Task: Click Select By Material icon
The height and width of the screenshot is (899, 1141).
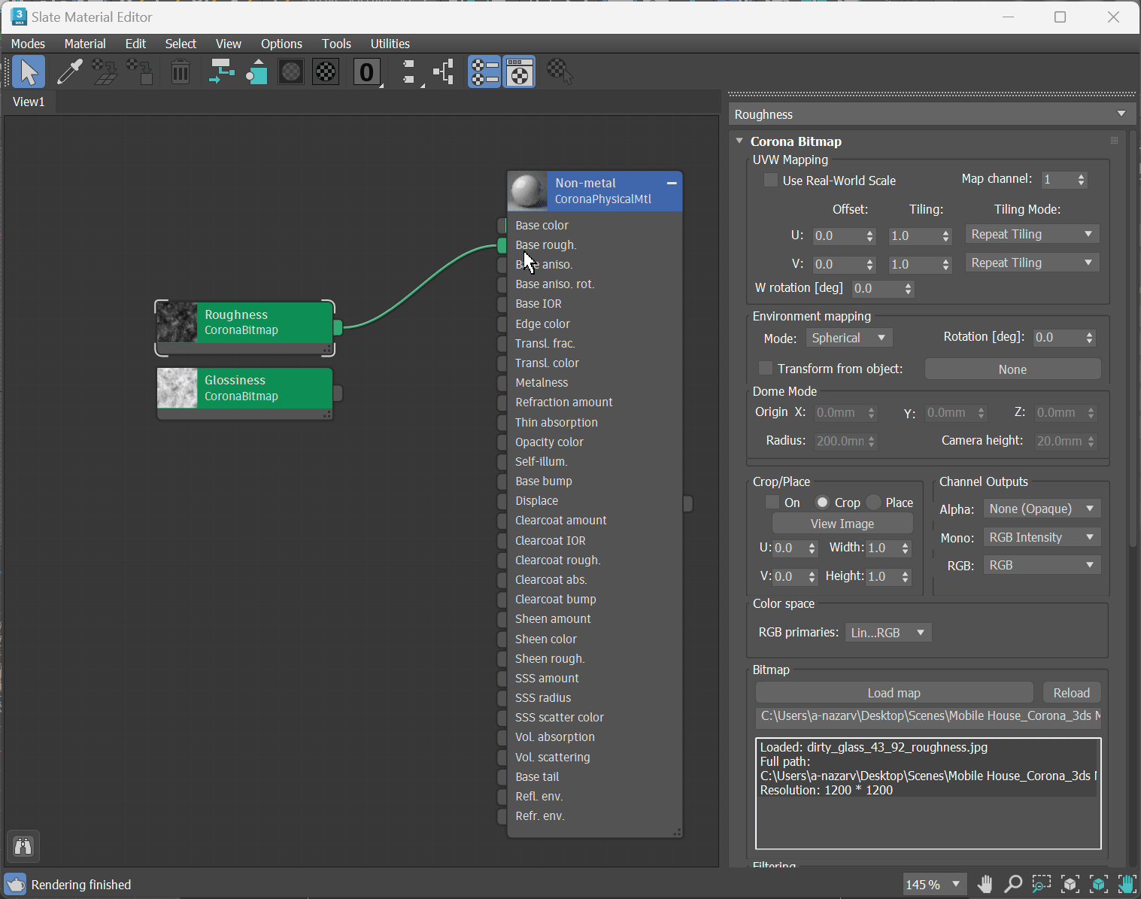Action: [x=560, y=72]
